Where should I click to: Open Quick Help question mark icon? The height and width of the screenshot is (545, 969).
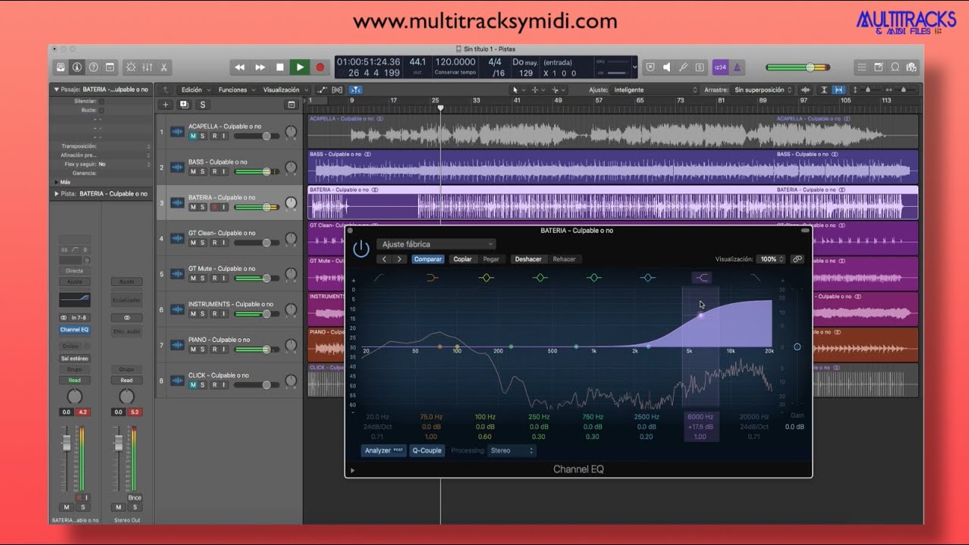point(93,67)
